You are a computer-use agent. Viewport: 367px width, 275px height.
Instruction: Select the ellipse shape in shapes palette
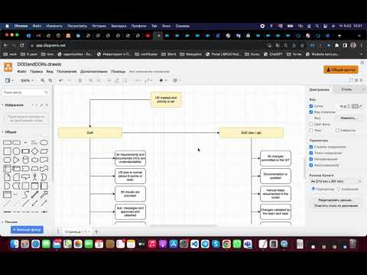click(x=44, y=143)
